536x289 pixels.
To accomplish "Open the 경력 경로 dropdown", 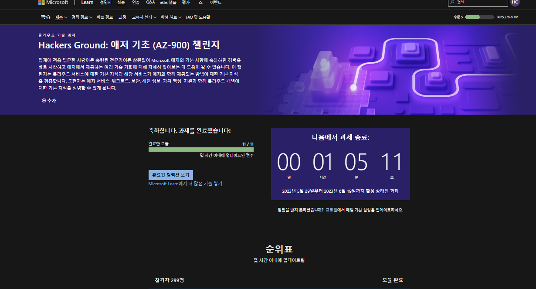I will [81, 17].
